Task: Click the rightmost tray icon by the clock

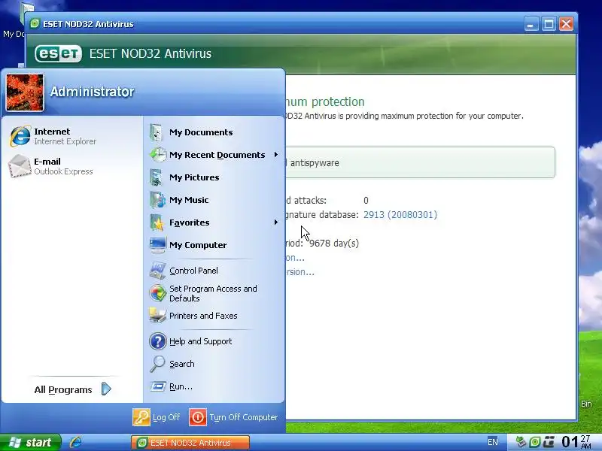Action: (x=549, y=442)
